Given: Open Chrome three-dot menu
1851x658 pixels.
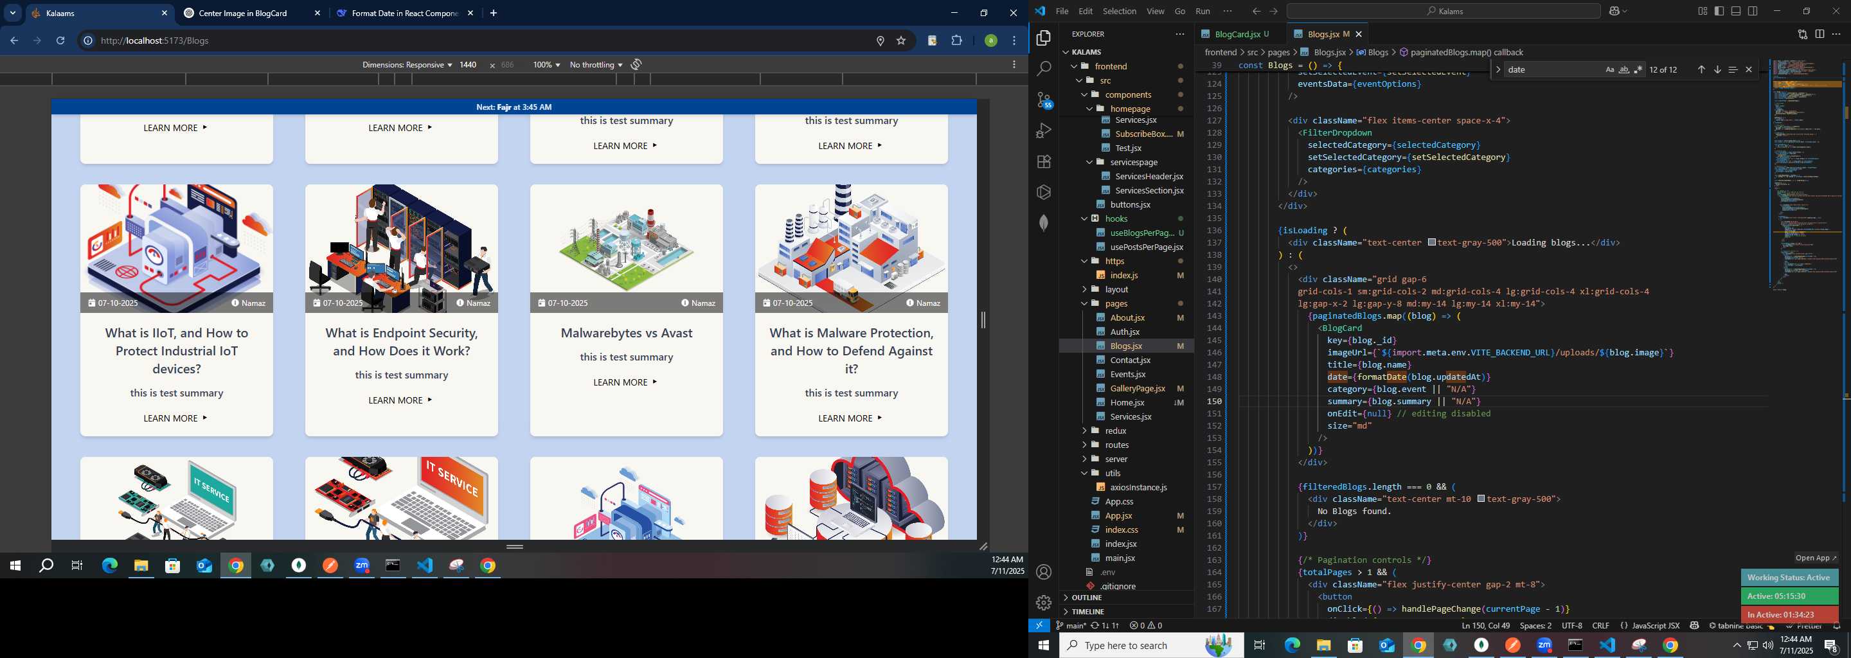Looking at the screenshot, I should click(1015, 41).
